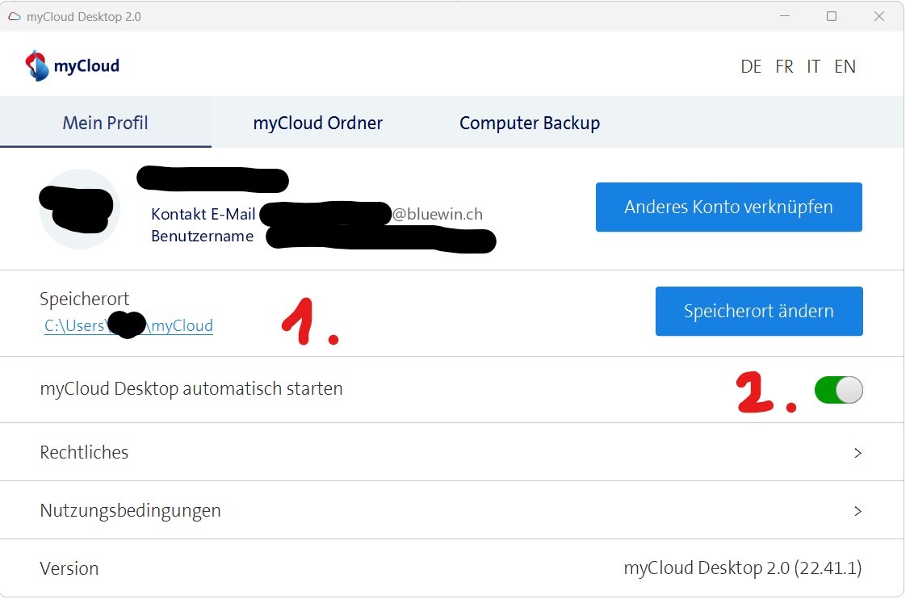This screenshot has height=599, width=914.
Task: Click the version number myCloud Desktop 2.0 (22.41.1)
Action: coord(742,568)
